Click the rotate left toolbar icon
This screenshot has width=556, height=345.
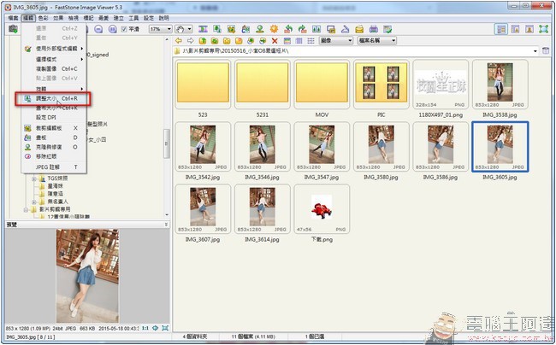coord(288,29)
